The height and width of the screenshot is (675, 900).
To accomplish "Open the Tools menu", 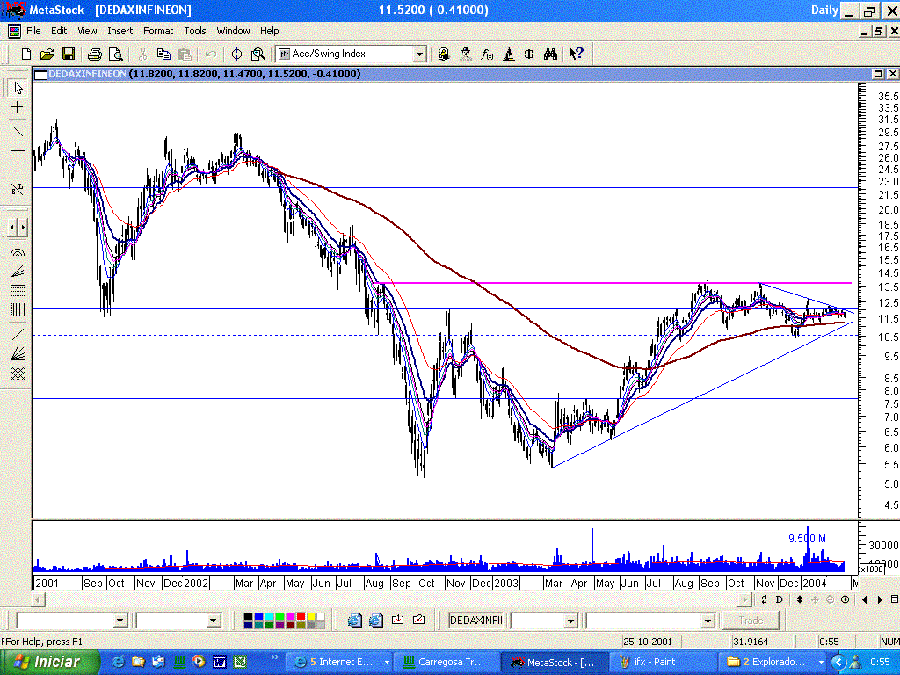I will [x=194, y=31].
